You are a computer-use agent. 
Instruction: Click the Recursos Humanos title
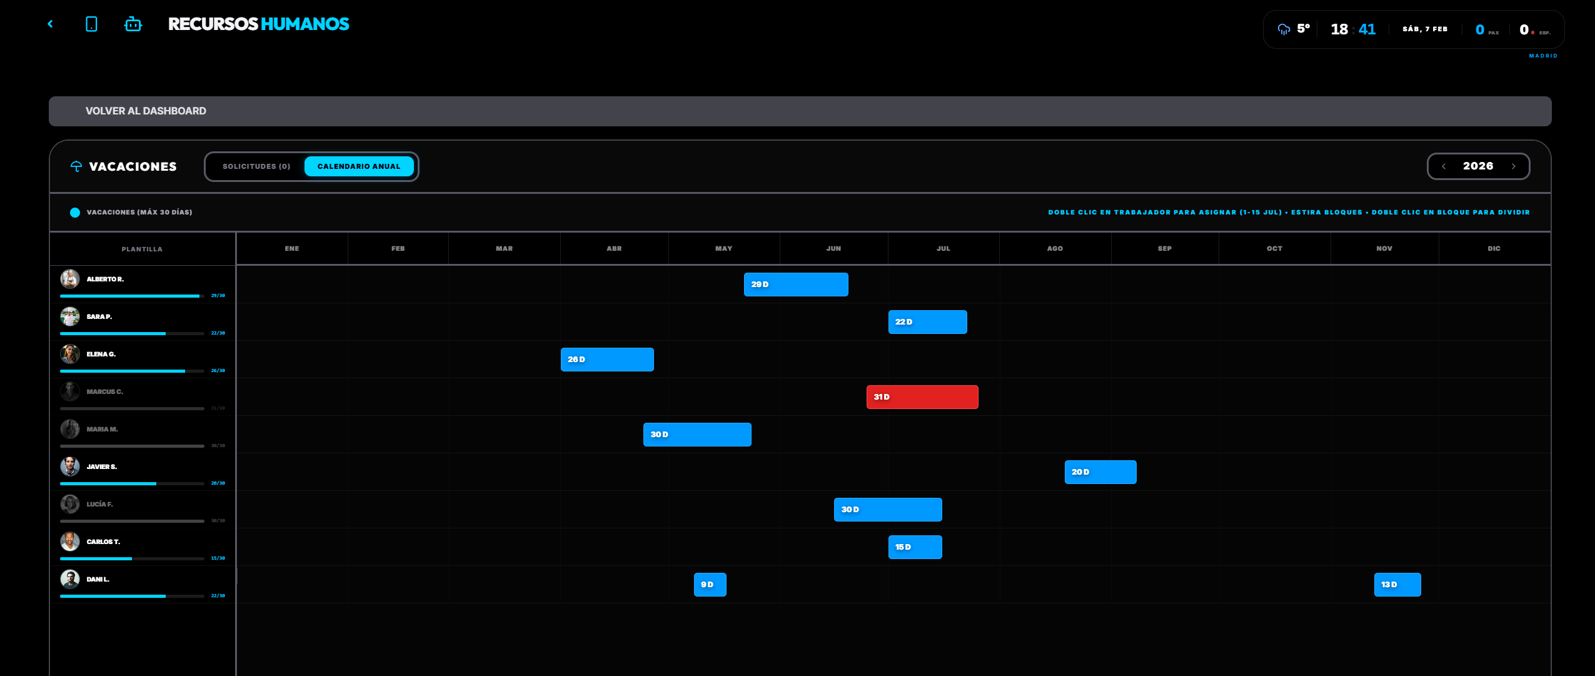click(x=259, y=24)
